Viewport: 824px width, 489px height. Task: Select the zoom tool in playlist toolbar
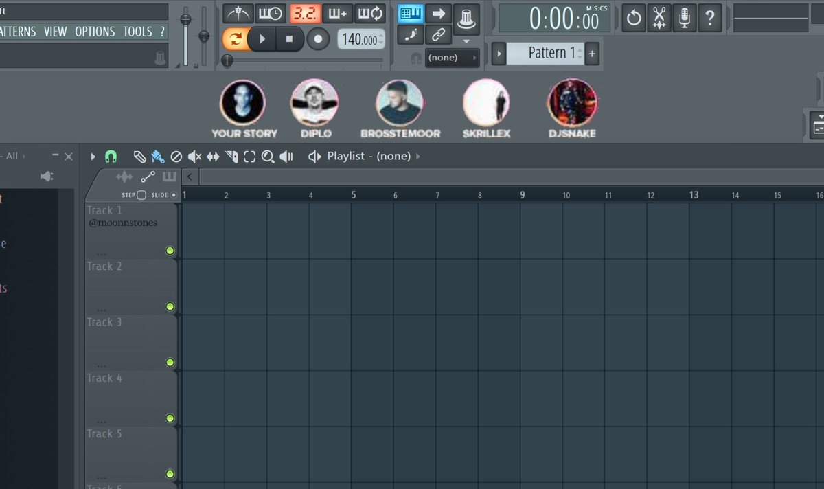[268, 157]
